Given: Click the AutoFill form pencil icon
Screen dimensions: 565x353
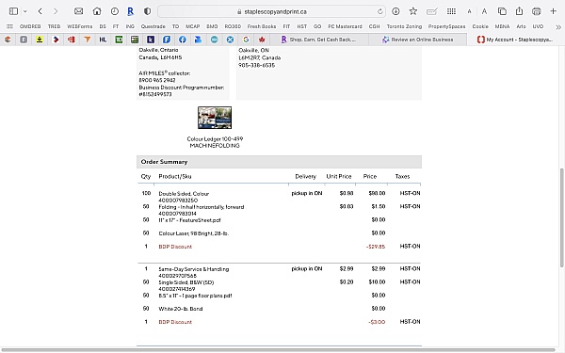Looking at the screenshot, I should coord(431,11).
